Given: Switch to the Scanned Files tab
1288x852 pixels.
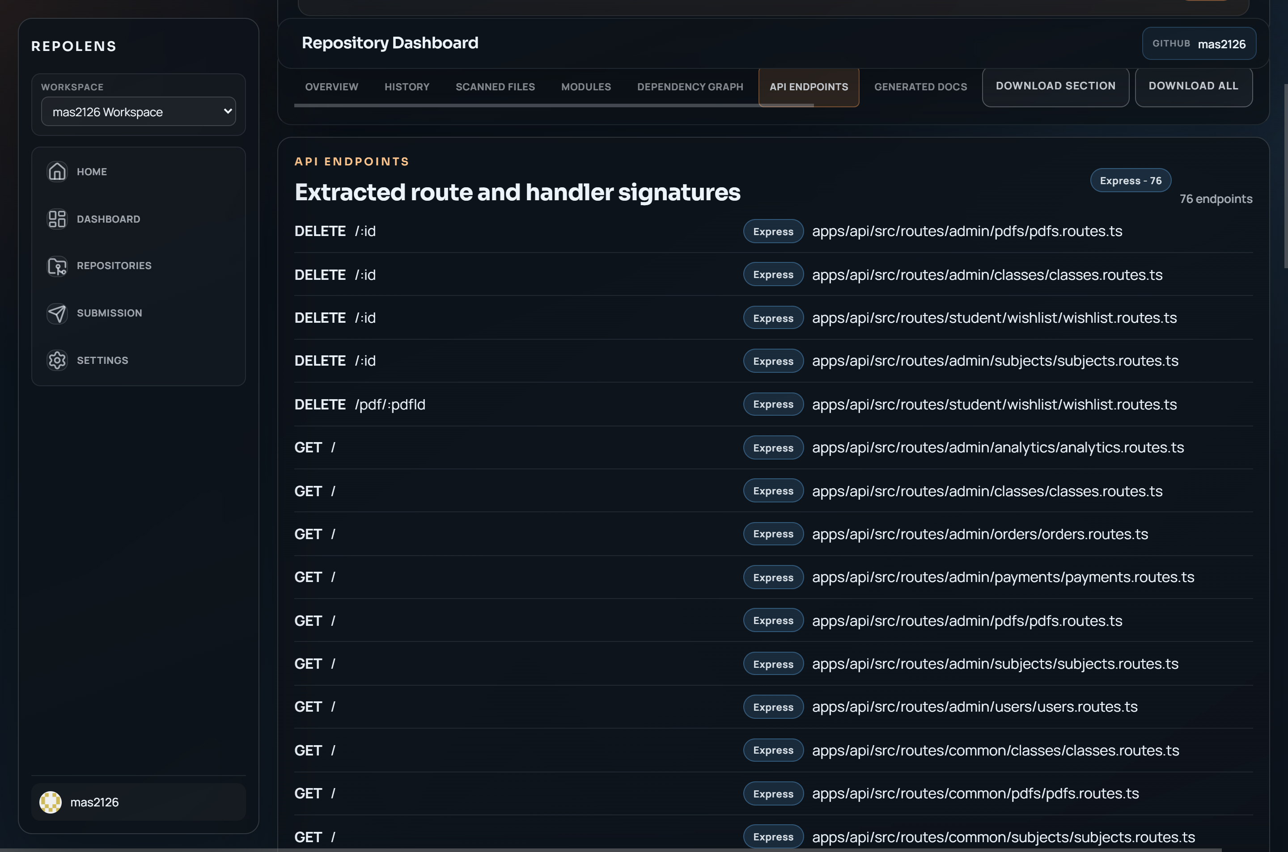Looking at the screenshot, I should pos(495,87).
